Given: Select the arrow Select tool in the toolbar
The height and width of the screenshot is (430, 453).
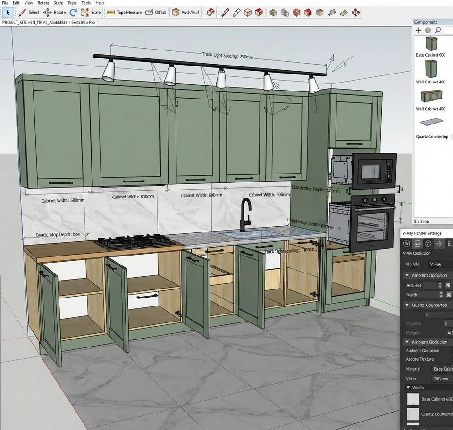Looking at the screenshot, I should [8, 12].
